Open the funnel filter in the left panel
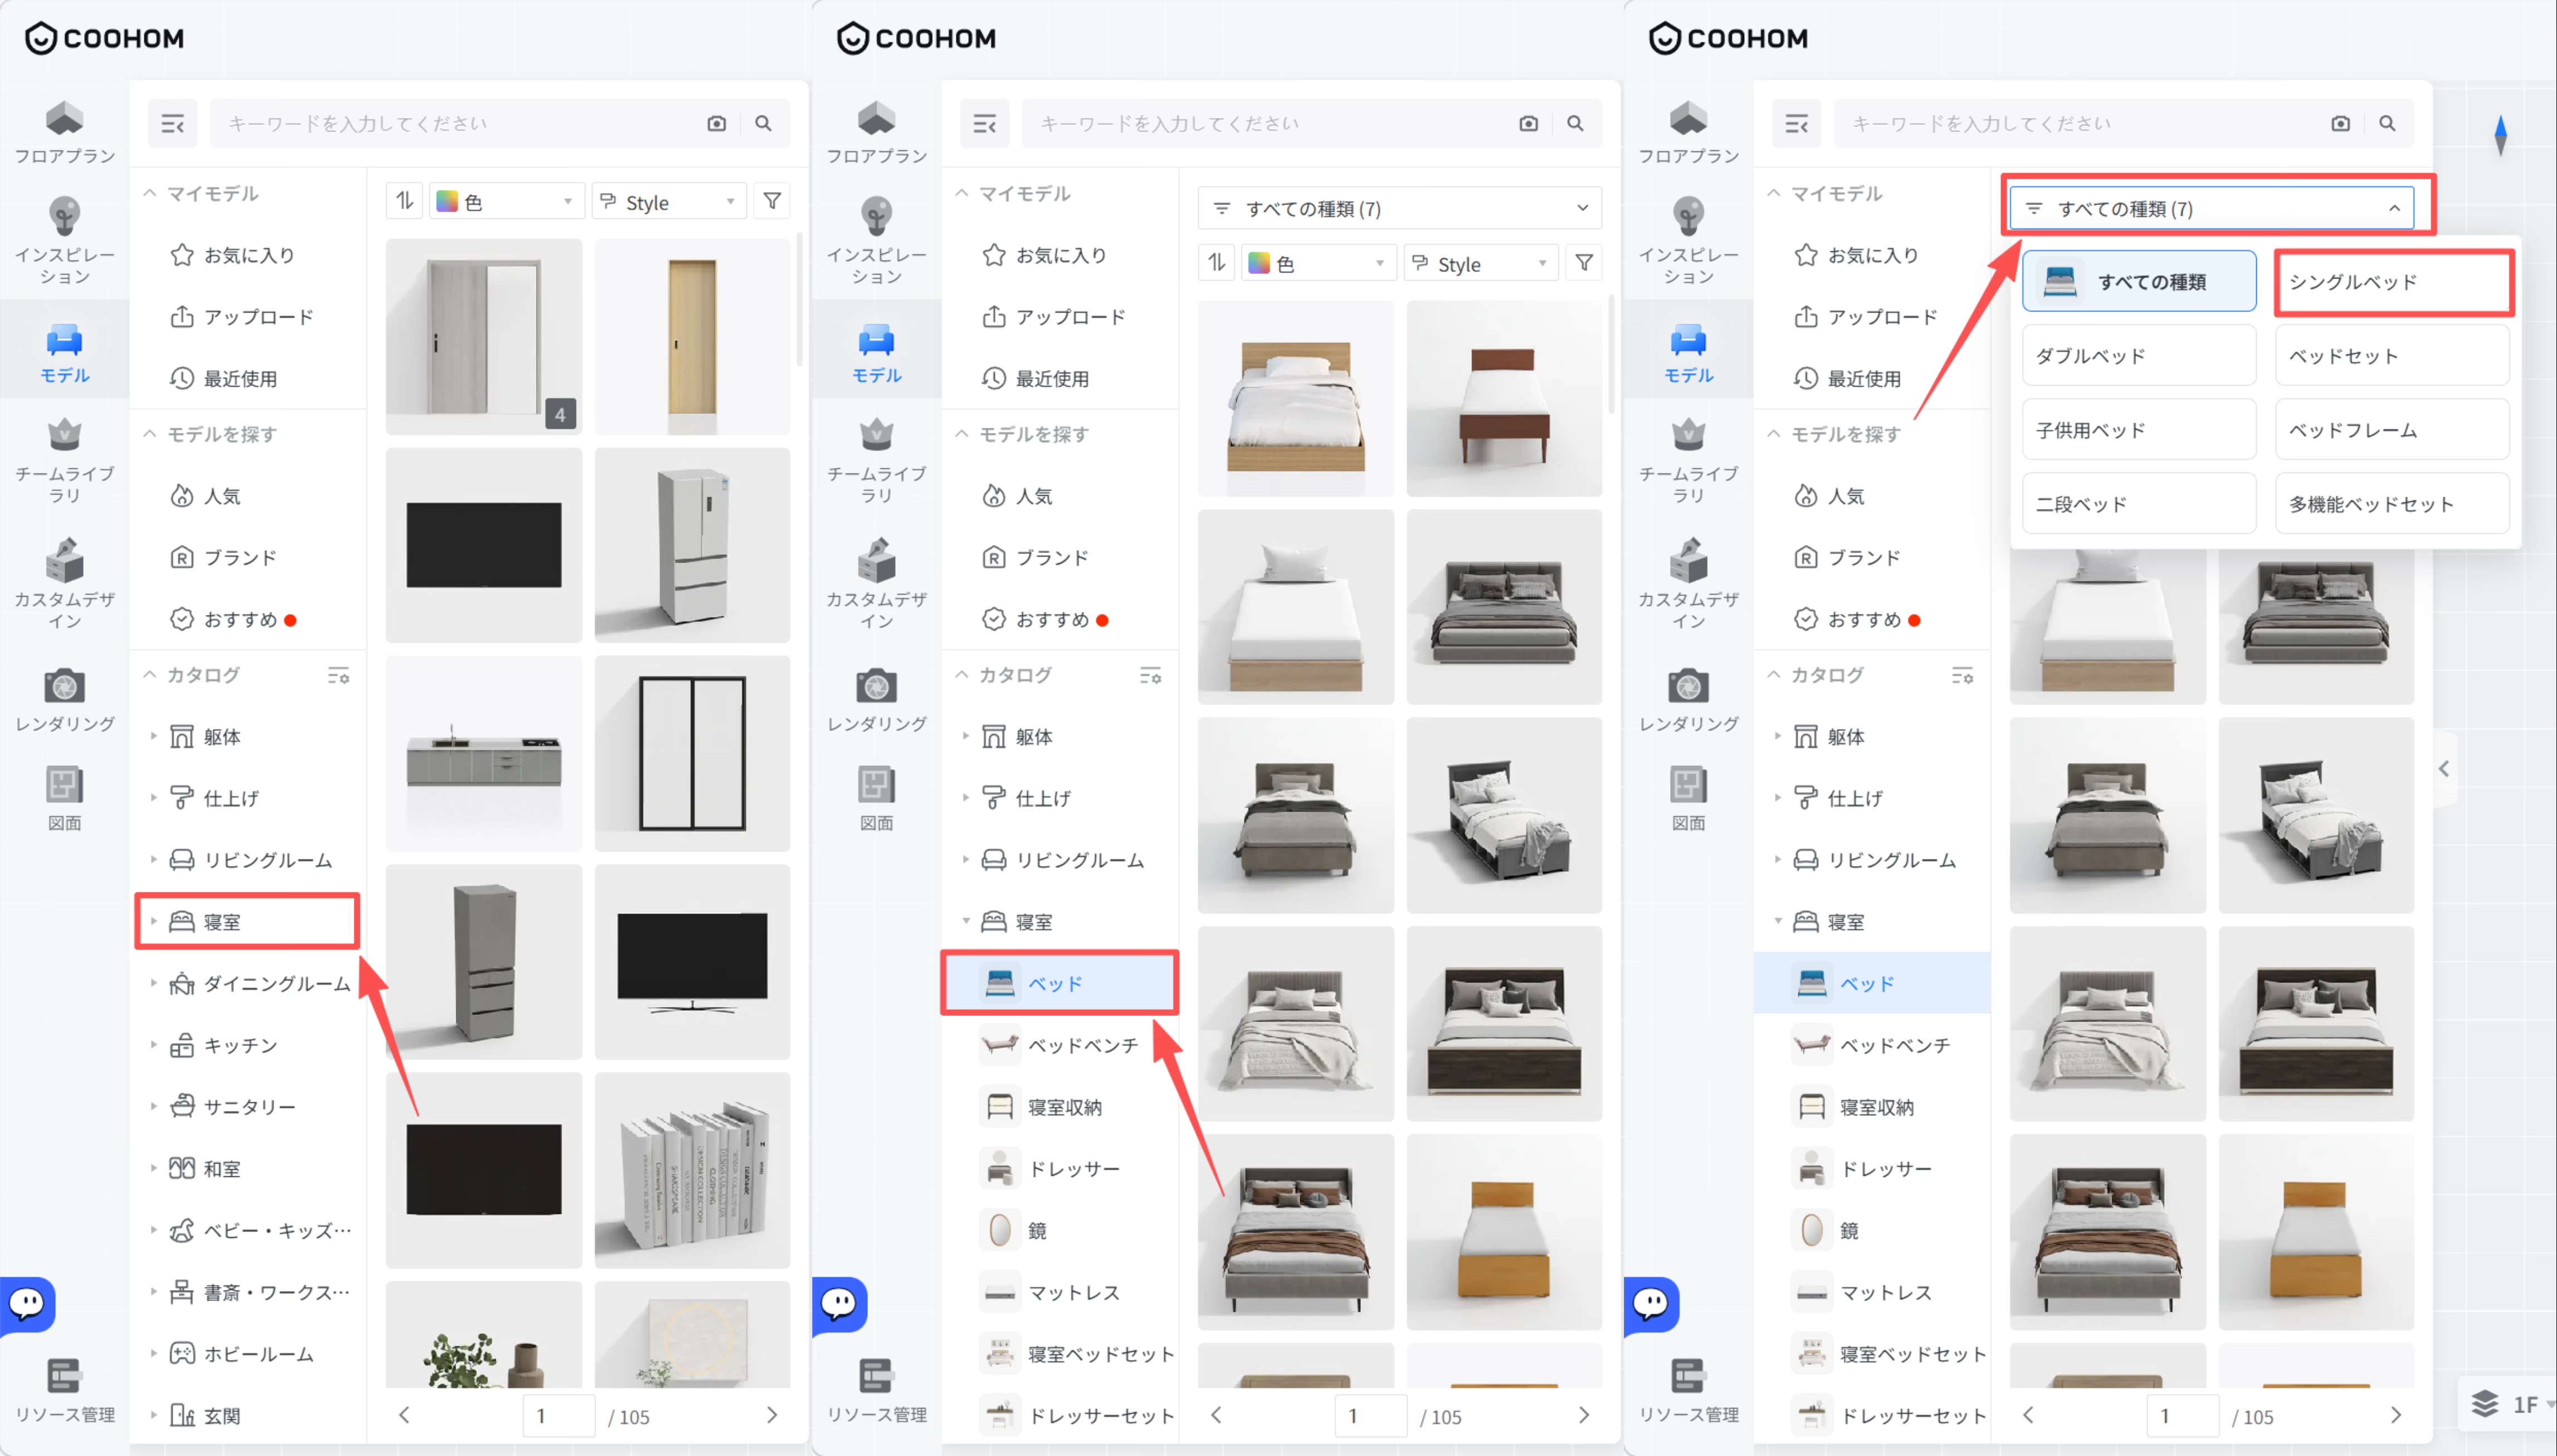The width and height of the screenshot is (2557, 1456). pyautogui.click(x=772, y=201)
